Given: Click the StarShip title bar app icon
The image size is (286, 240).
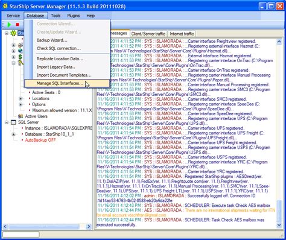Looking at the screenshot, I should [x=5, y=6].
